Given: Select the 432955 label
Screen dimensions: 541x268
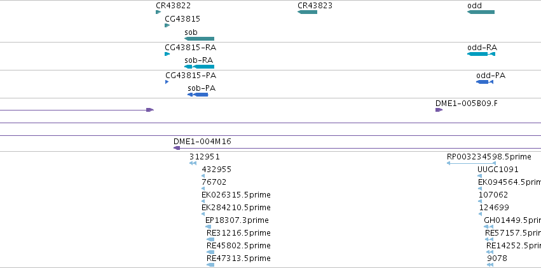Looking at the screenshot, I should click(x=217, y=170).
